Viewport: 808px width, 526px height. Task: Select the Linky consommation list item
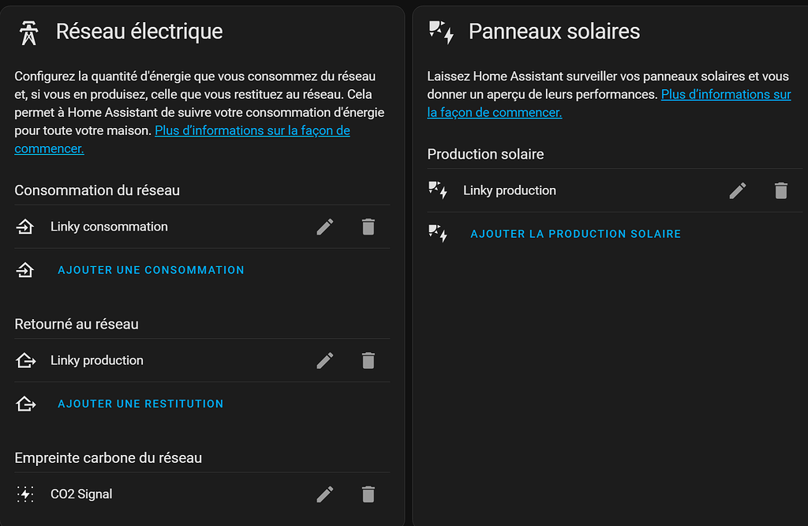[202, 227]
